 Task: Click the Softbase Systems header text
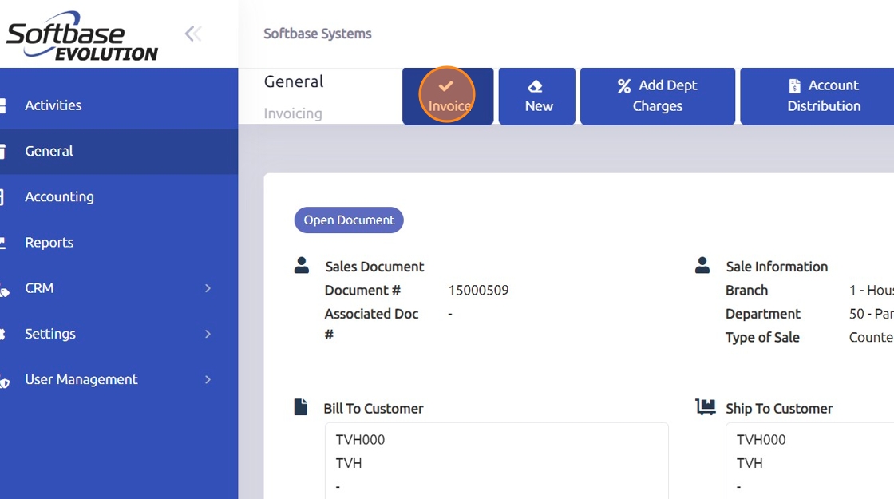pos(318,34)
